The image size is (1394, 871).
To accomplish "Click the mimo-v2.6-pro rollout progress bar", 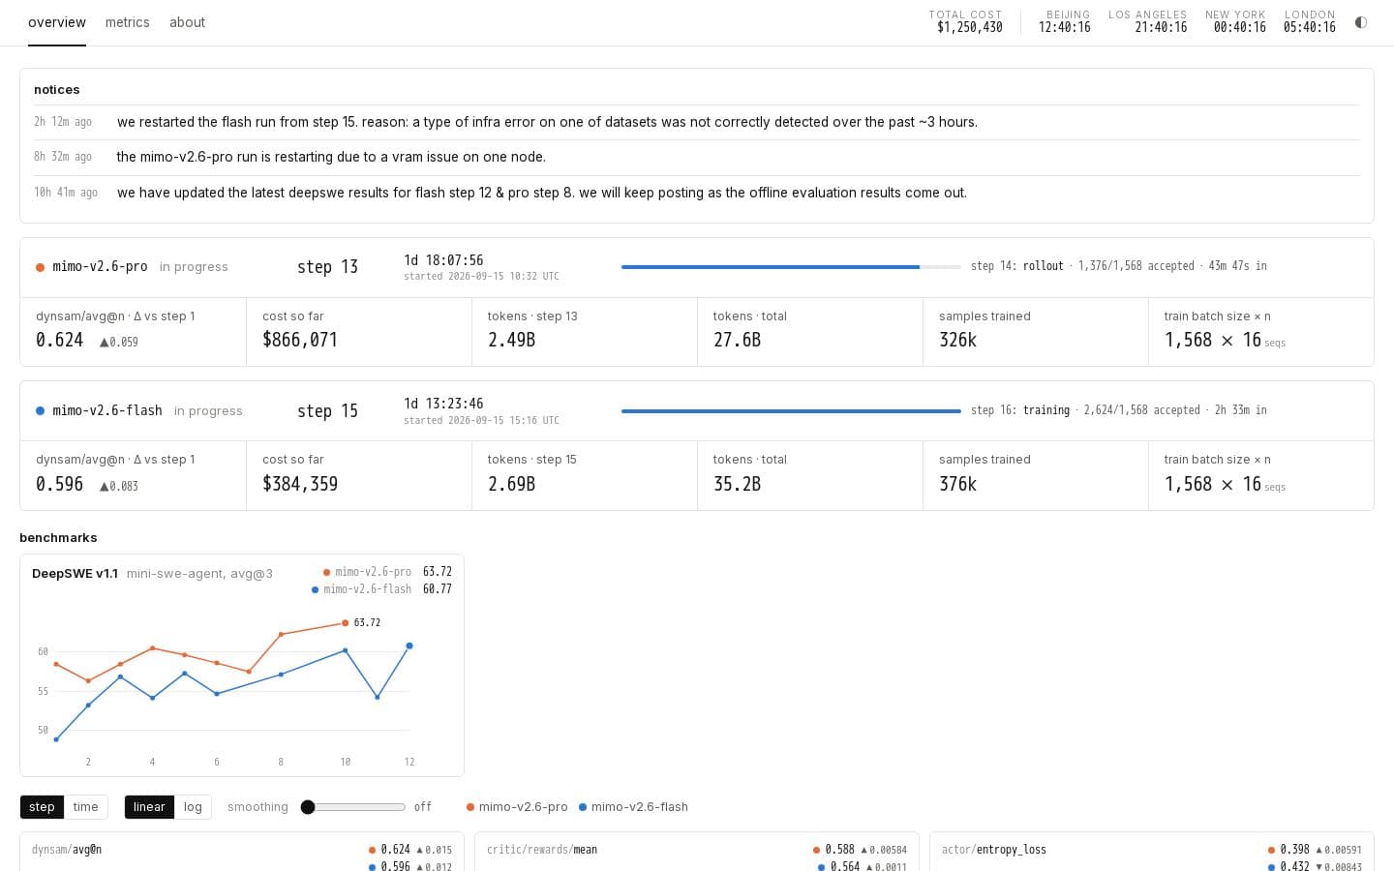I will point(791,267).
